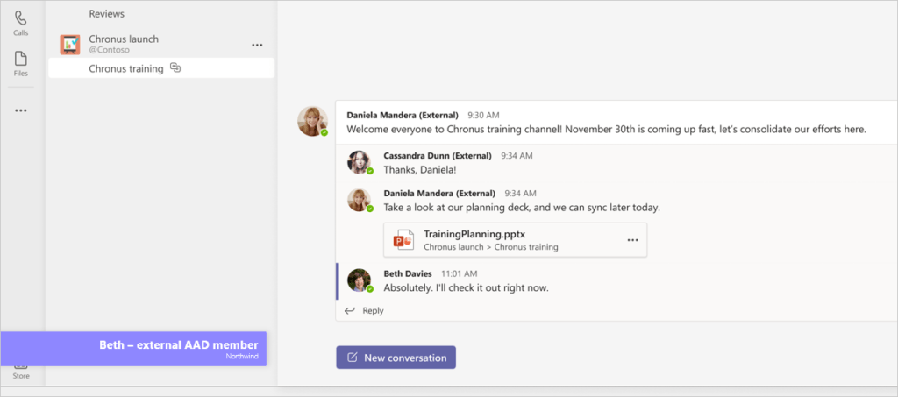Click the "Thanks, Daniela!" message
The height and width of the screenshot is (397, 898).
coord(420,170)
